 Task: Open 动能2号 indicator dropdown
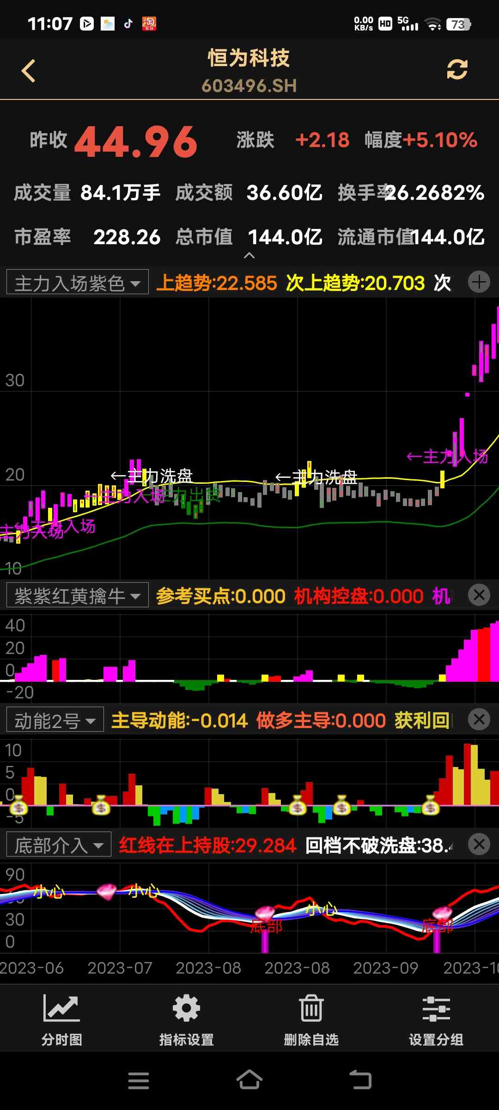coord(55,720)
